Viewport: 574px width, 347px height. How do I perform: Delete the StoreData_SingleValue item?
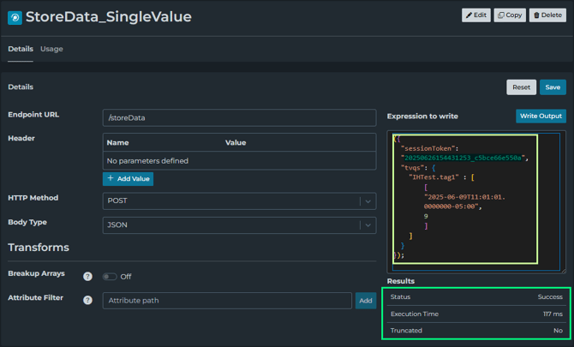click(x=547, y=15)
